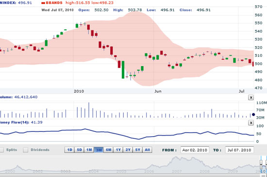Viewport: 267px width, 177px height.
Task: Click the Money Flow(14) value 41.39
Action: coord(36,122)
